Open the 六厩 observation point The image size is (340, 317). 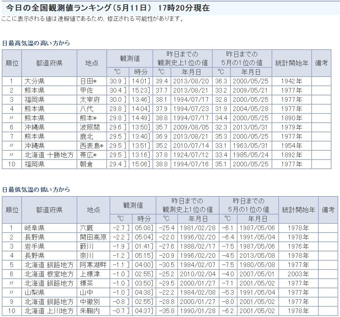pyautogui.click(x=87, y=228)
